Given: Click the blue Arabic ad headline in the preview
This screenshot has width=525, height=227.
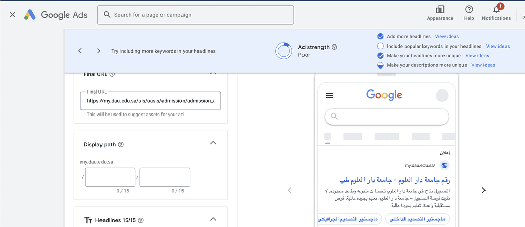Looking at the screenshot, I should coord(395,180).
